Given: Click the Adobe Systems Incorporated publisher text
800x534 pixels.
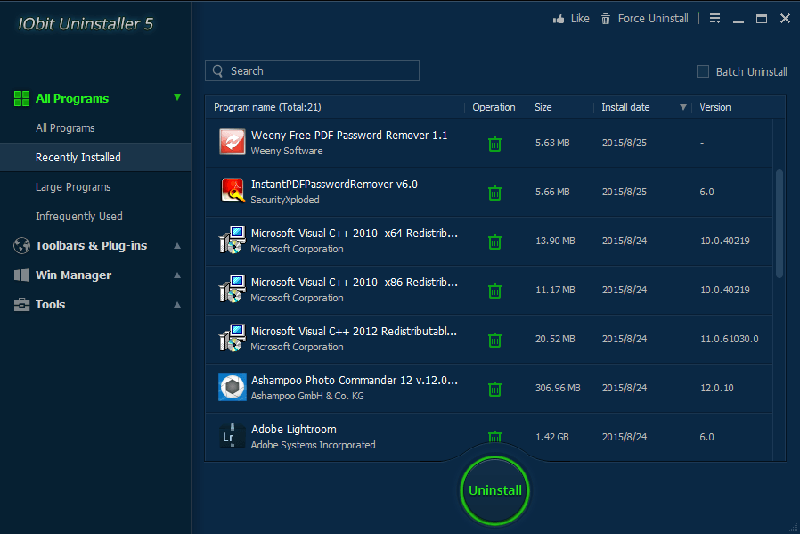Looking at the screenshot, I should pos(313,445).
